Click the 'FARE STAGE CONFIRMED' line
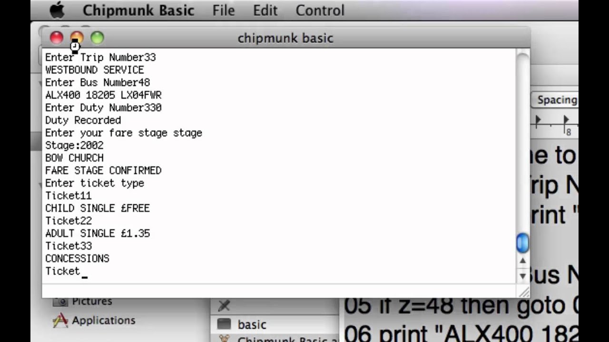This screenshot has height=342, width=609. [103, 170]
